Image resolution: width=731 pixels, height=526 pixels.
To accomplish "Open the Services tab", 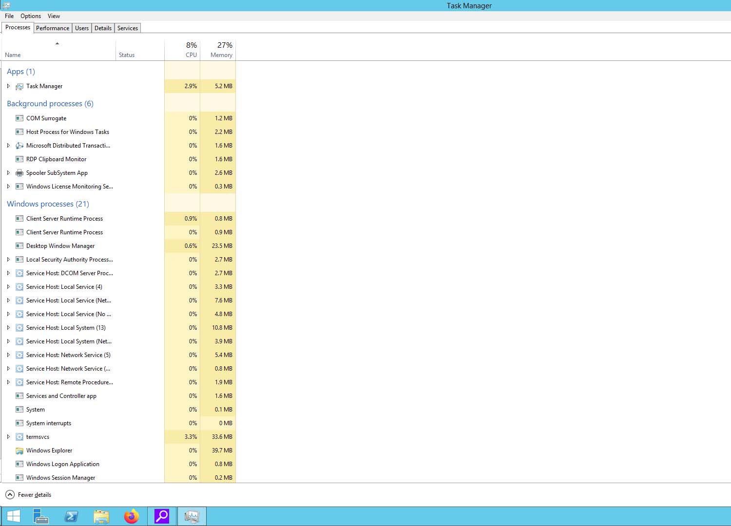I will tap(128, 28).
